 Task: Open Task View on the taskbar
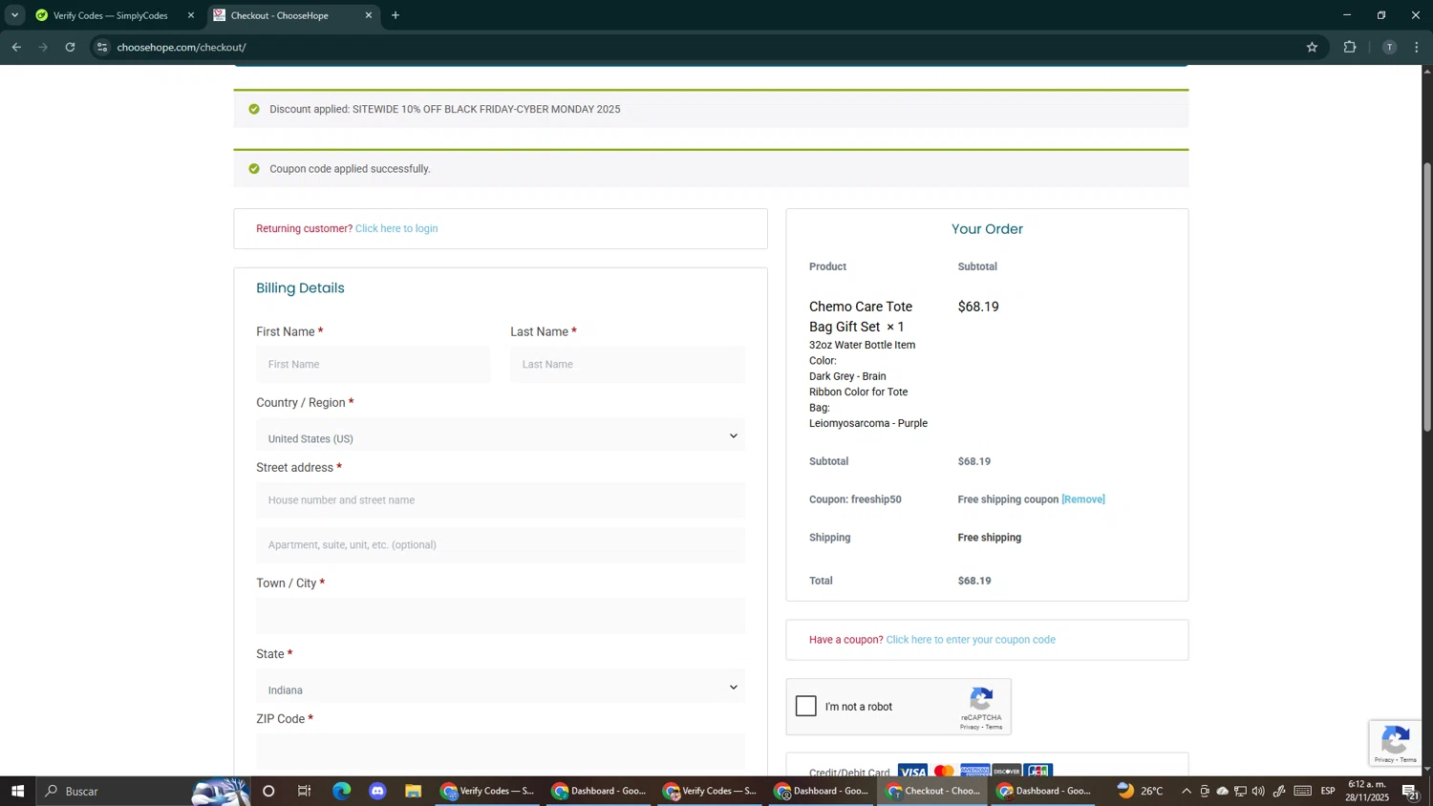305,791
